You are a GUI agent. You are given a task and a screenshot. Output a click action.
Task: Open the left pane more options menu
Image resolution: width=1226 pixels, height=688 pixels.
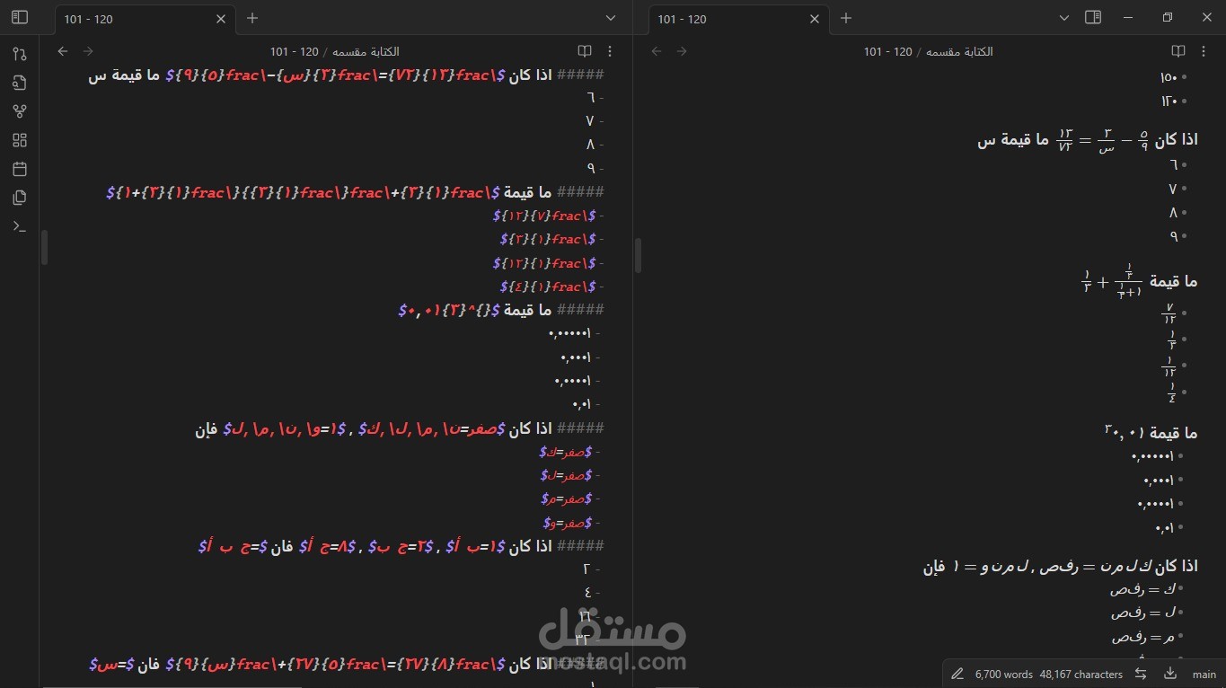click(610, 51)
